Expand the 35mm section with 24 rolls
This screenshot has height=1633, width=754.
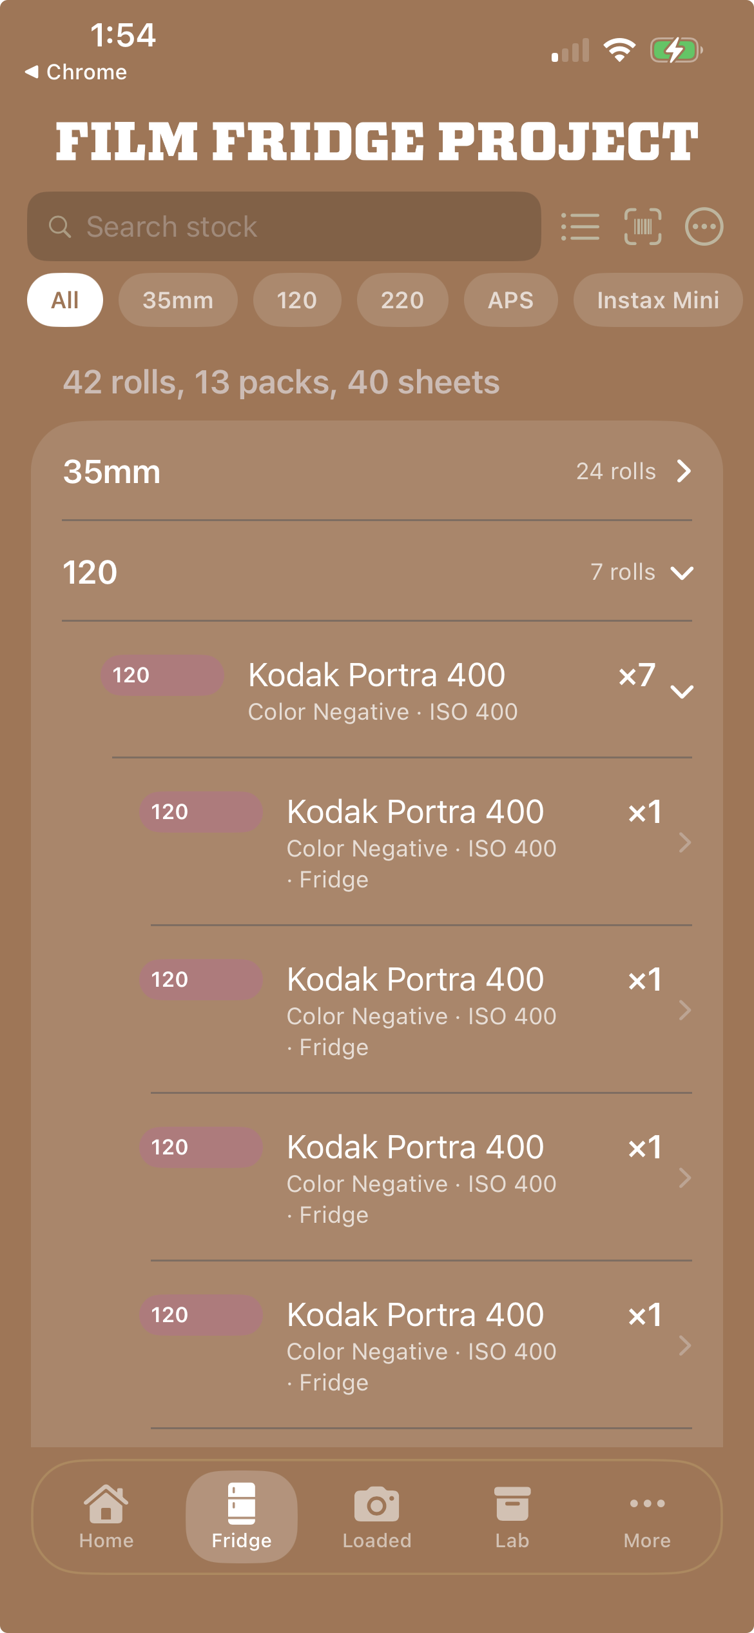377,471
